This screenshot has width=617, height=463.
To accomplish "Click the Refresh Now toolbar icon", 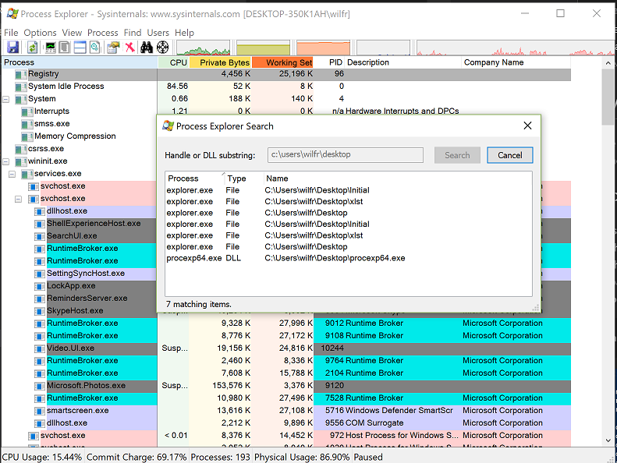I will click(x=32, y=48).
